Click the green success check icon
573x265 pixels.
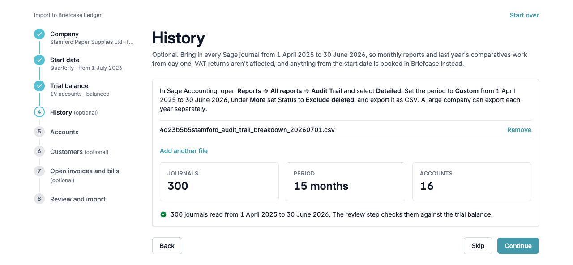pos(163,214)
